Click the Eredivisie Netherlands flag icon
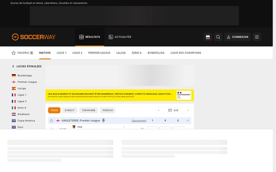This screenshot has width=276, height=172. click(x=14, y=114)
